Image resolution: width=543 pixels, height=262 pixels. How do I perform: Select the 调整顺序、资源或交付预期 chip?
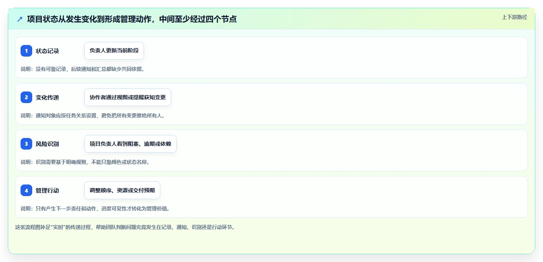point(122,190)
